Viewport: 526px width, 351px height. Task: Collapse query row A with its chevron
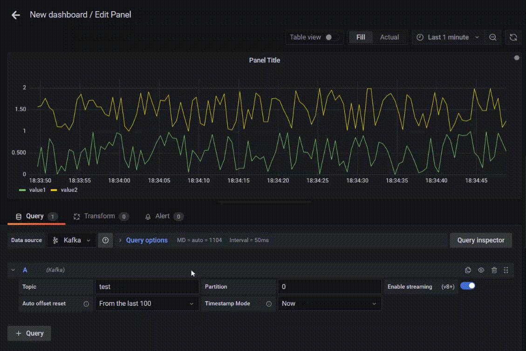tap(13, 270)
